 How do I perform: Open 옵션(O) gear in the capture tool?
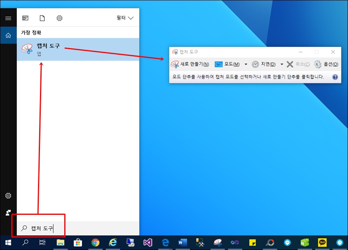[x=326, y=64]
